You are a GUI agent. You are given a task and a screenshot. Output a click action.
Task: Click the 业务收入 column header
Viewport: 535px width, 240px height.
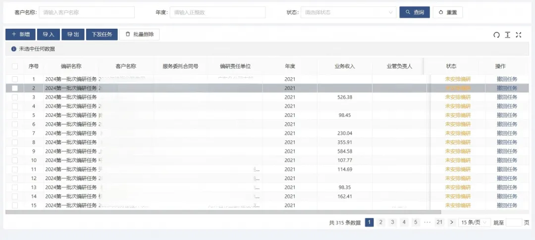pyautogui.click(x=345, y=66)
